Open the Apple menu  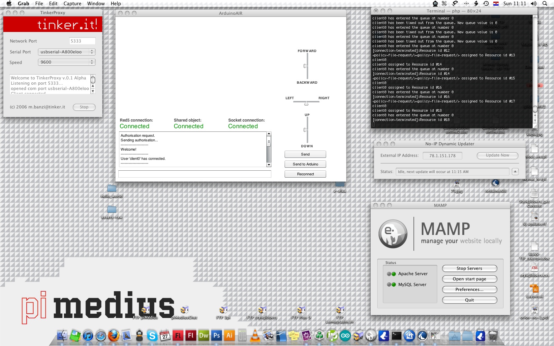coord(9,4)
